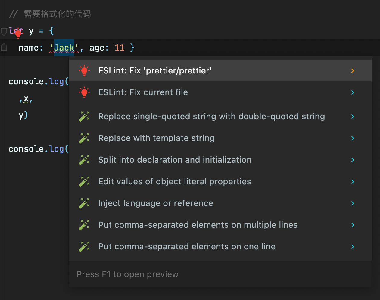Screen dimensions: 380x300
Task: Open submenu arrow for Put elements on one line
Action: point(353,247)
